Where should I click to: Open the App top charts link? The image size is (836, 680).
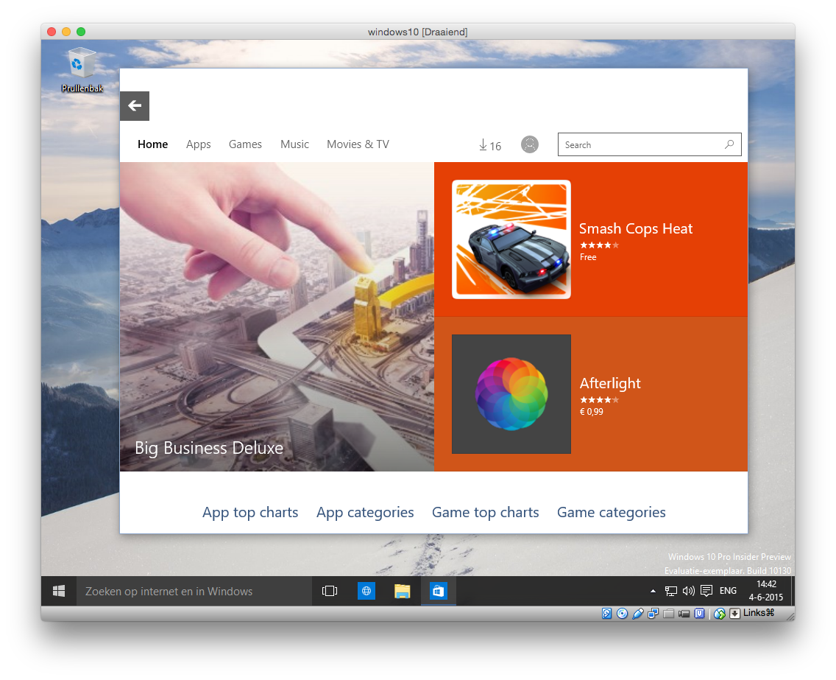coord(250,512)
